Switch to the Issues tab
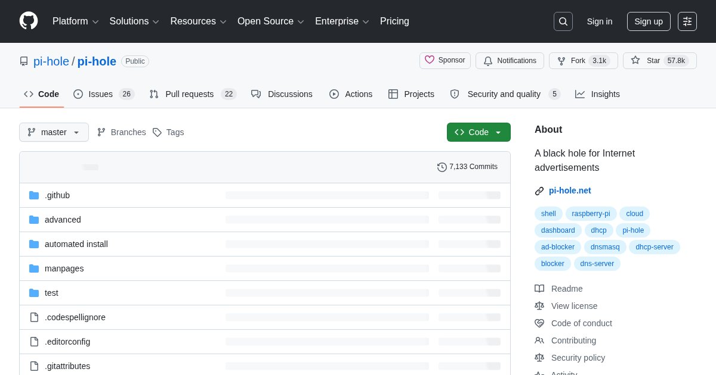 point(104,94)
